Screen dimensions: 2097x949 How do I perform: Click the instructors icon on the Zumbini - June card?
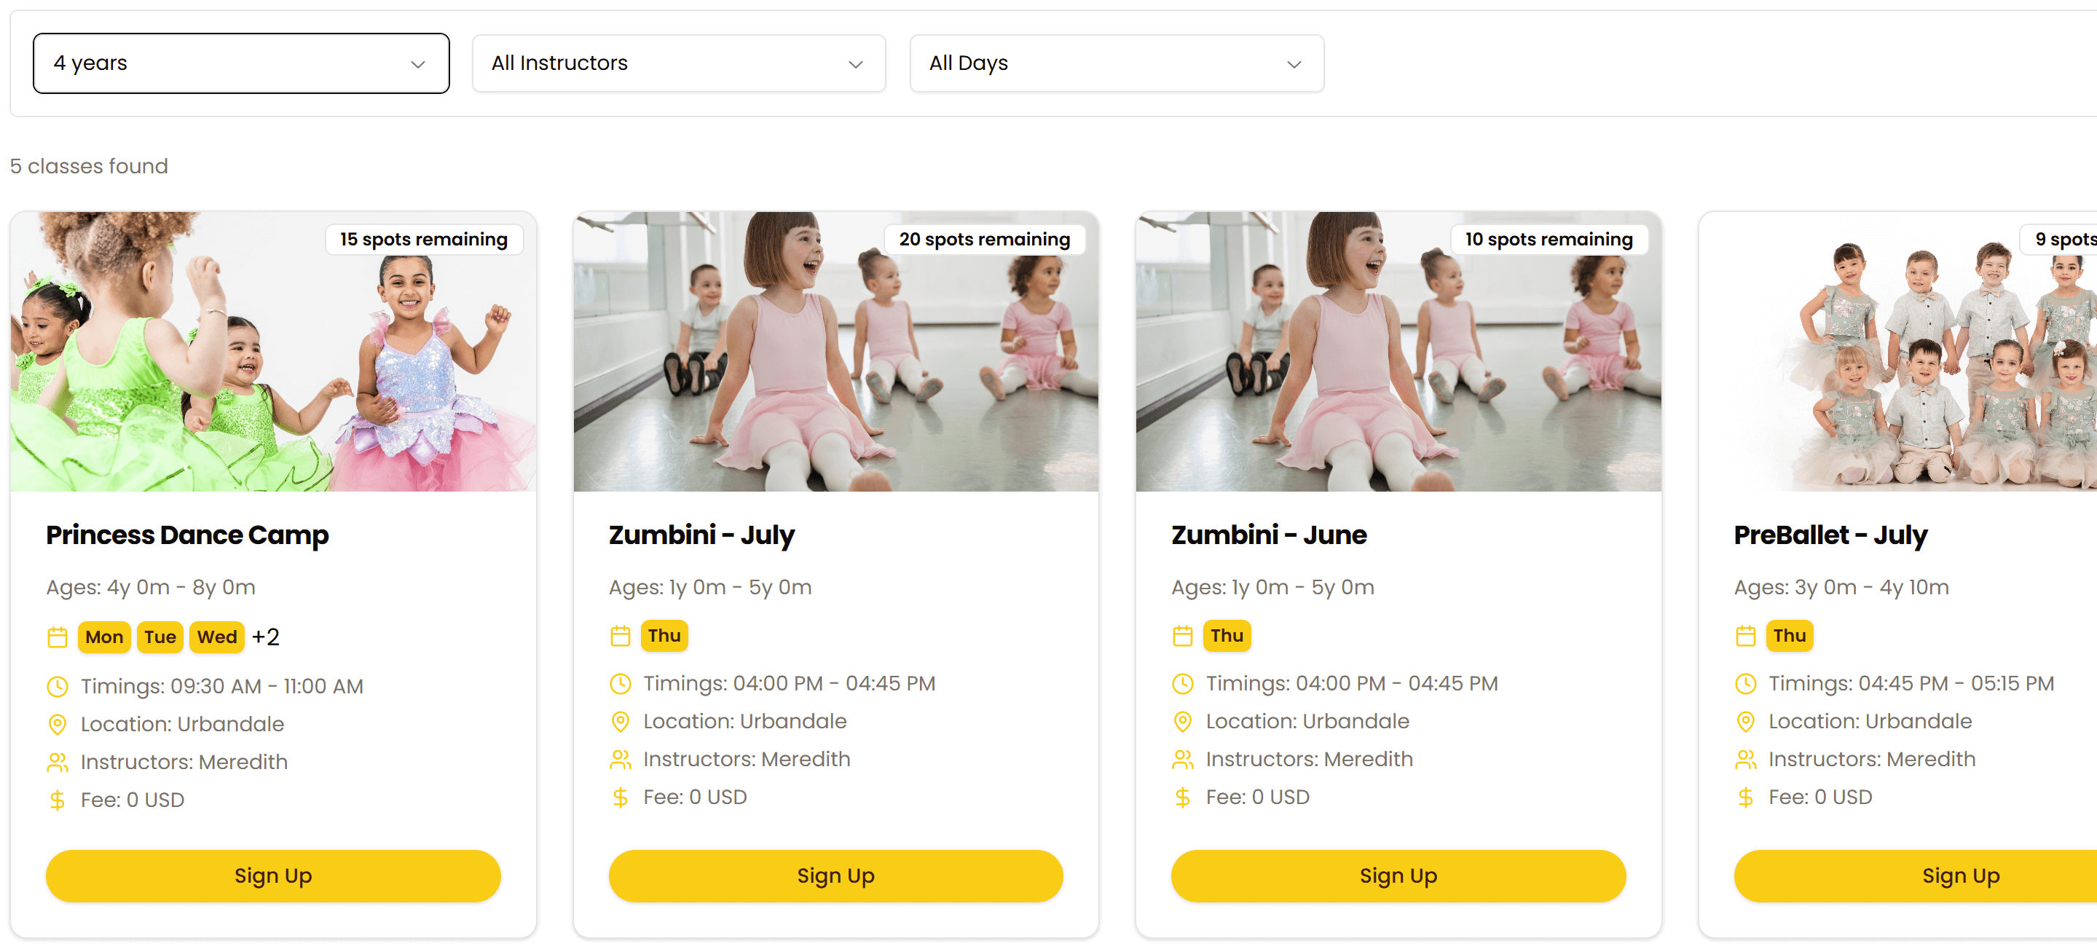click(1182, 760)
